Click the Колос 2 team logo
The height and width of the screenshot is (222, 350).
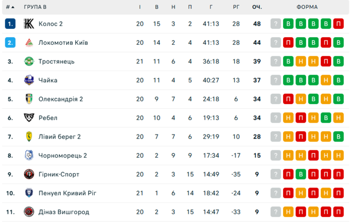pos(29,24)
